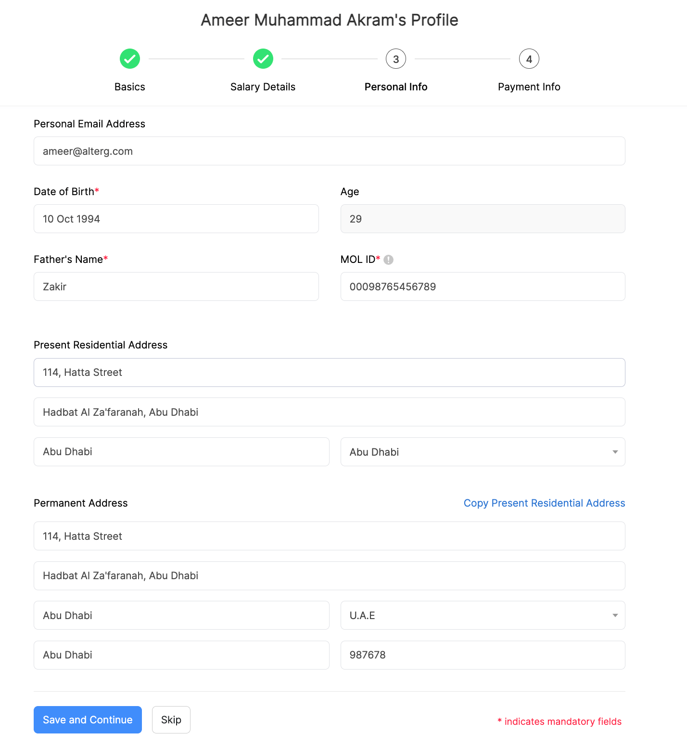Click the MOL ID info icon
The image size is (687, 745).
pos(389,260)
